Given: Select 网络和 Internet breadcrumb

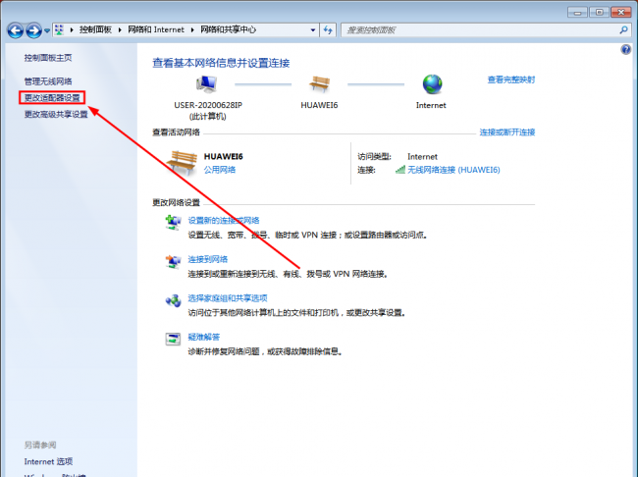Looking at the screenshot, I should point(156,29).
